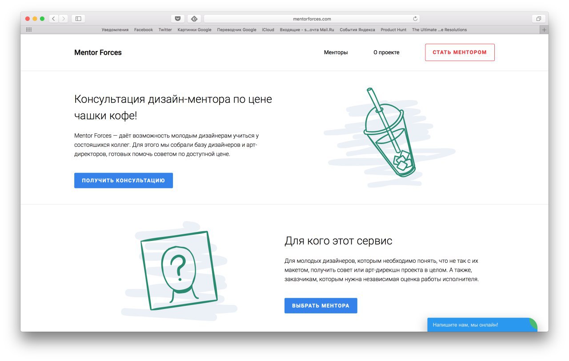Go forward with Safari's forward arrow
The height and width of the screenshot is (361, 569).
tap(64, 19)
